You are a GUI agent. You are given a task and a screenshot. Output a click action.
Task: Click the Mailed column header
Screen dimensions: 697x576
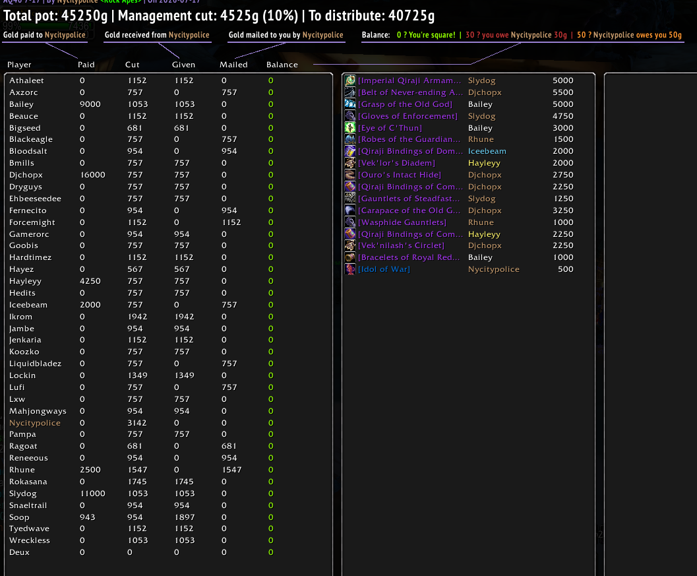coord(233,65)
